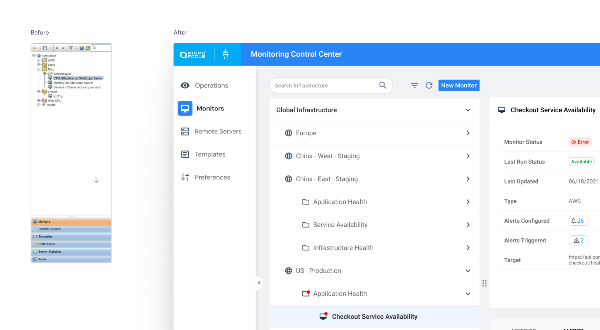
Task: Click the six-dot drag handle between panels
Action: (x=484, y=283)
